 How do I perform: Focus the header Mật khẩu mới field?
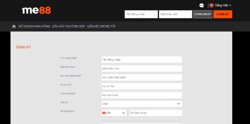pyautogui.click(x=175, y=14)
